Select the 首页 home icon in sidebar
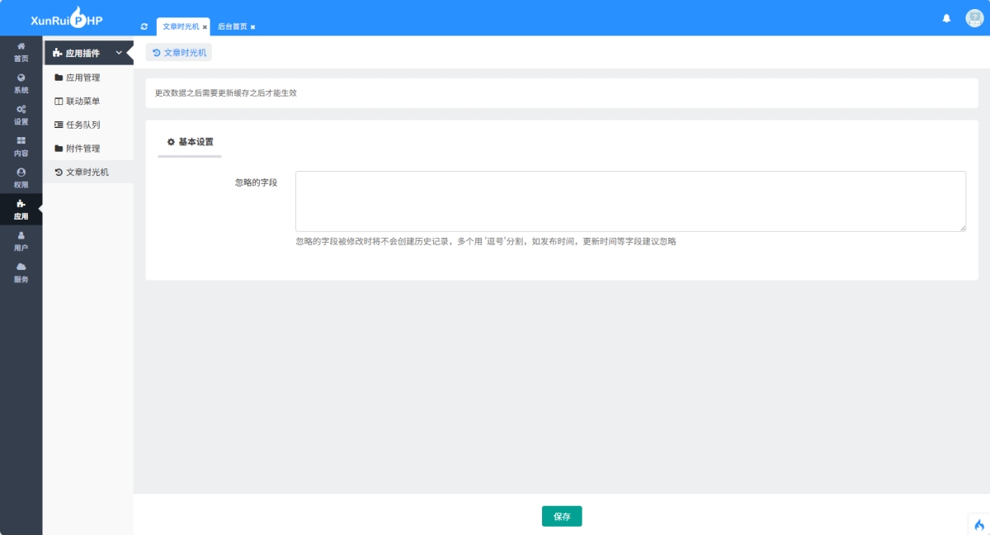The image size is (990, 535). (x=21, y=47)
